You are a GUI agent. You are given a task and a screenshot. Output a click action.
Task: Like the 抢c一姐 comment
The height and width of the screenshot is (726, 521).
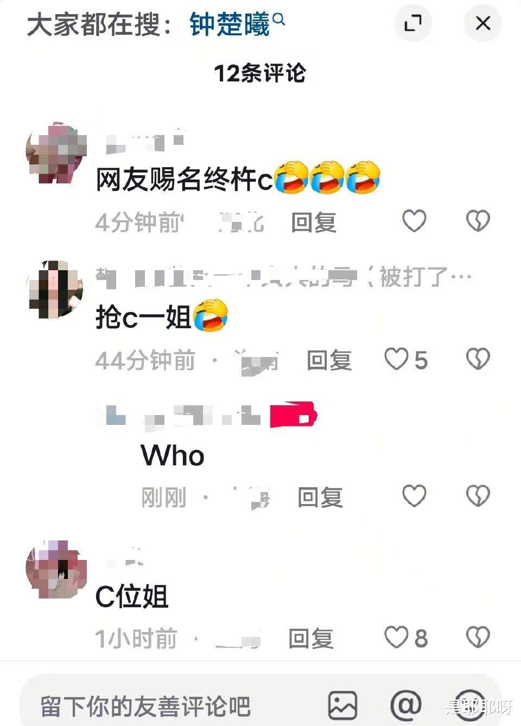[406, 360]
